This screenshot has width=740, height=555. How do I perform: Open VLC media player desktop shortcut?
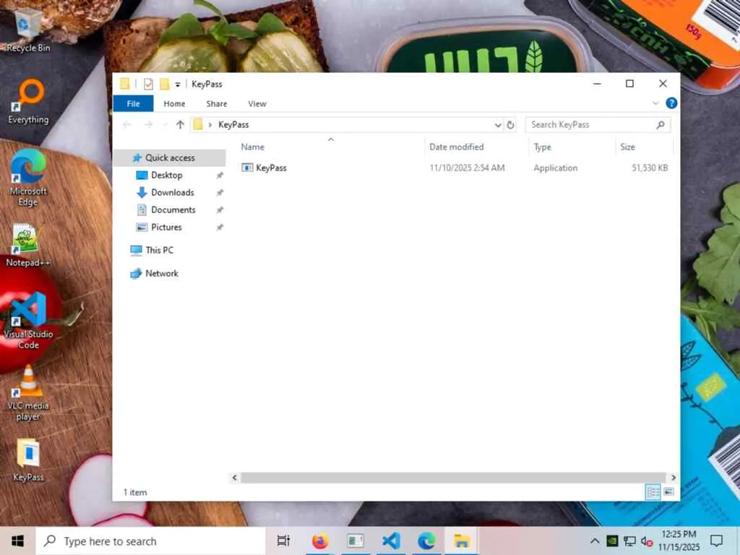coord(28,393)
